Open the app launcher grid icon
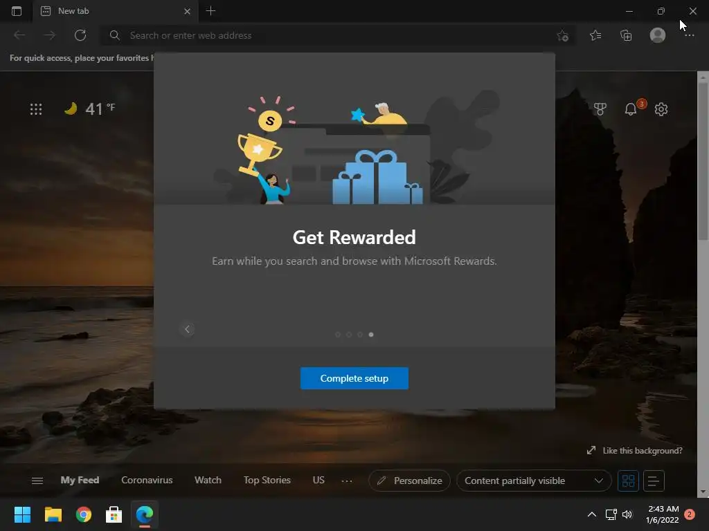The height and width of the screenshot is (531, 709). point(36,109)
